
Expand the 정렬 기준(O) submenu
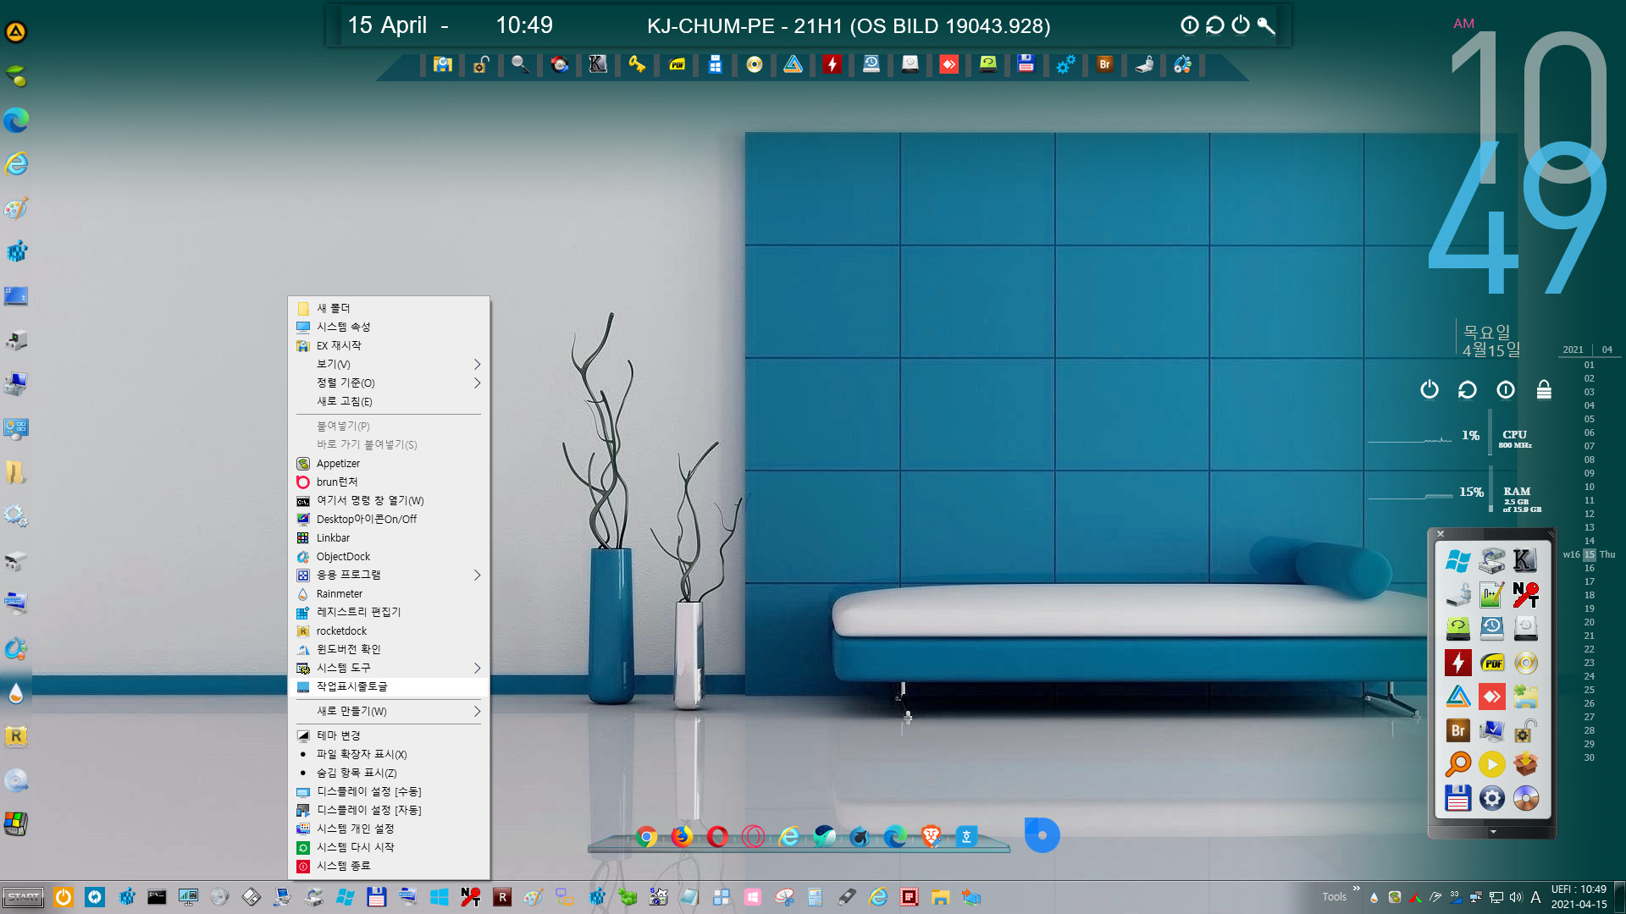pyautogui.click(x=389, y=383)
